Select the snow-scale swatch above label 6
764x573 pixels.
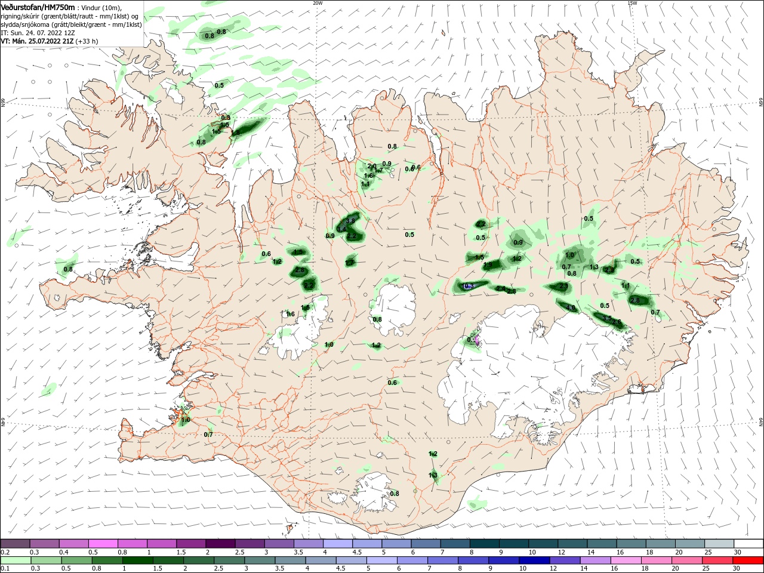(426, 544)
